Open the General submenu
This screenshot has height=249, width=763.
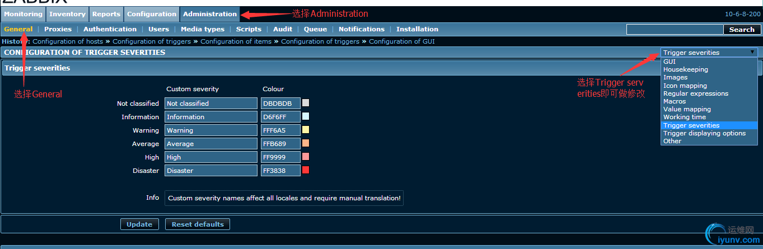pyautogui.click(x=18, y=29)
